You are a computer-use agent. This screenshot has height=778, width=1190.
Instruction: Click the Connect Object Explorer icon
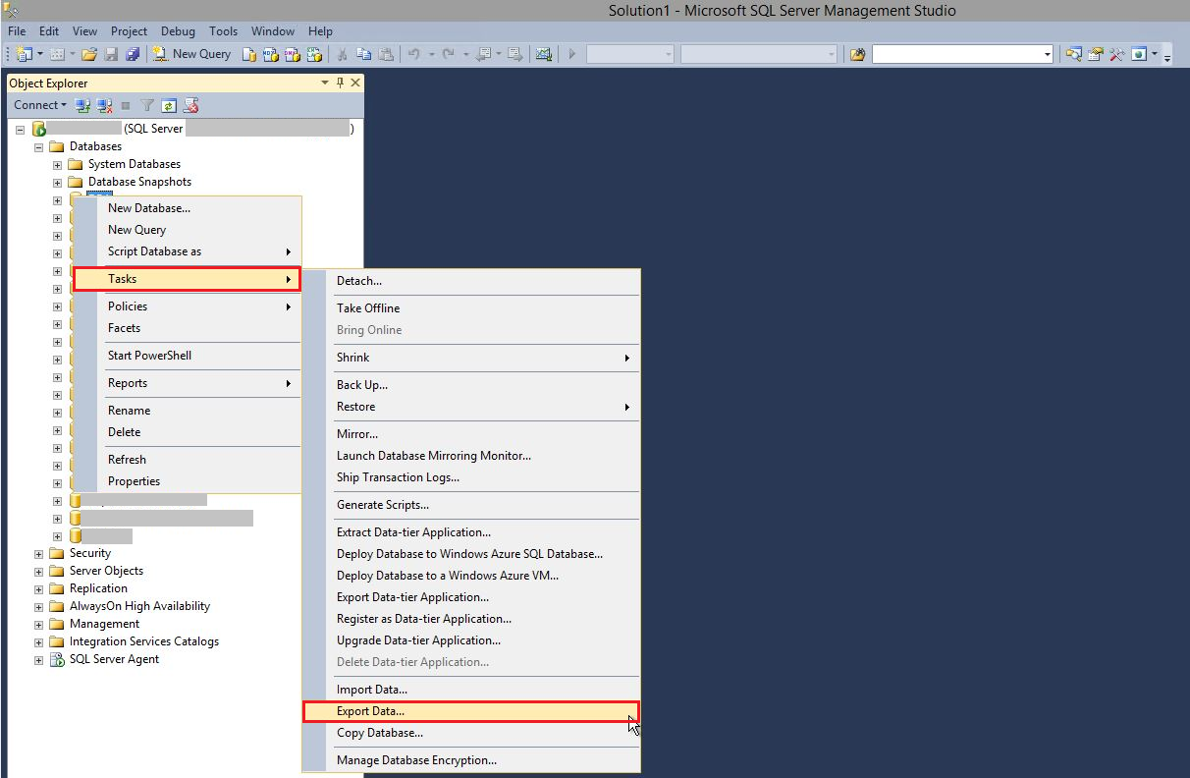[83, 105]
